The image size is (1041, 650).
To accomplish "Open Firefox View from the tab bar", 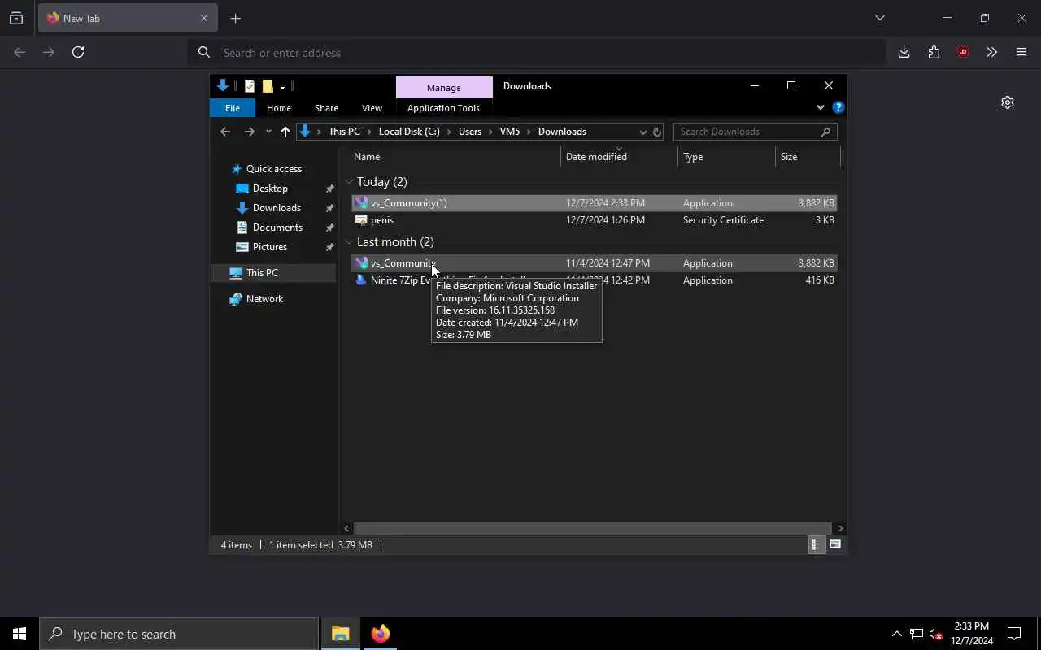I will 16,18.
